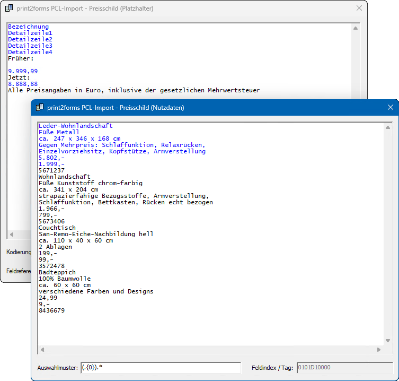The height and width of the screenshot is (381, 399).
Task: Click the scroll-up arrow in the Platzhalter text area
Action: pos(356,28)
